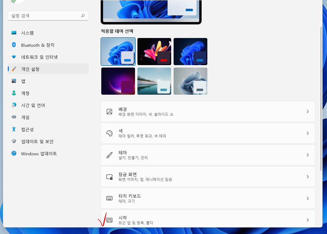Select the light blue bloom theme
This screenshot has height=234, width=327.
point(118,52)
